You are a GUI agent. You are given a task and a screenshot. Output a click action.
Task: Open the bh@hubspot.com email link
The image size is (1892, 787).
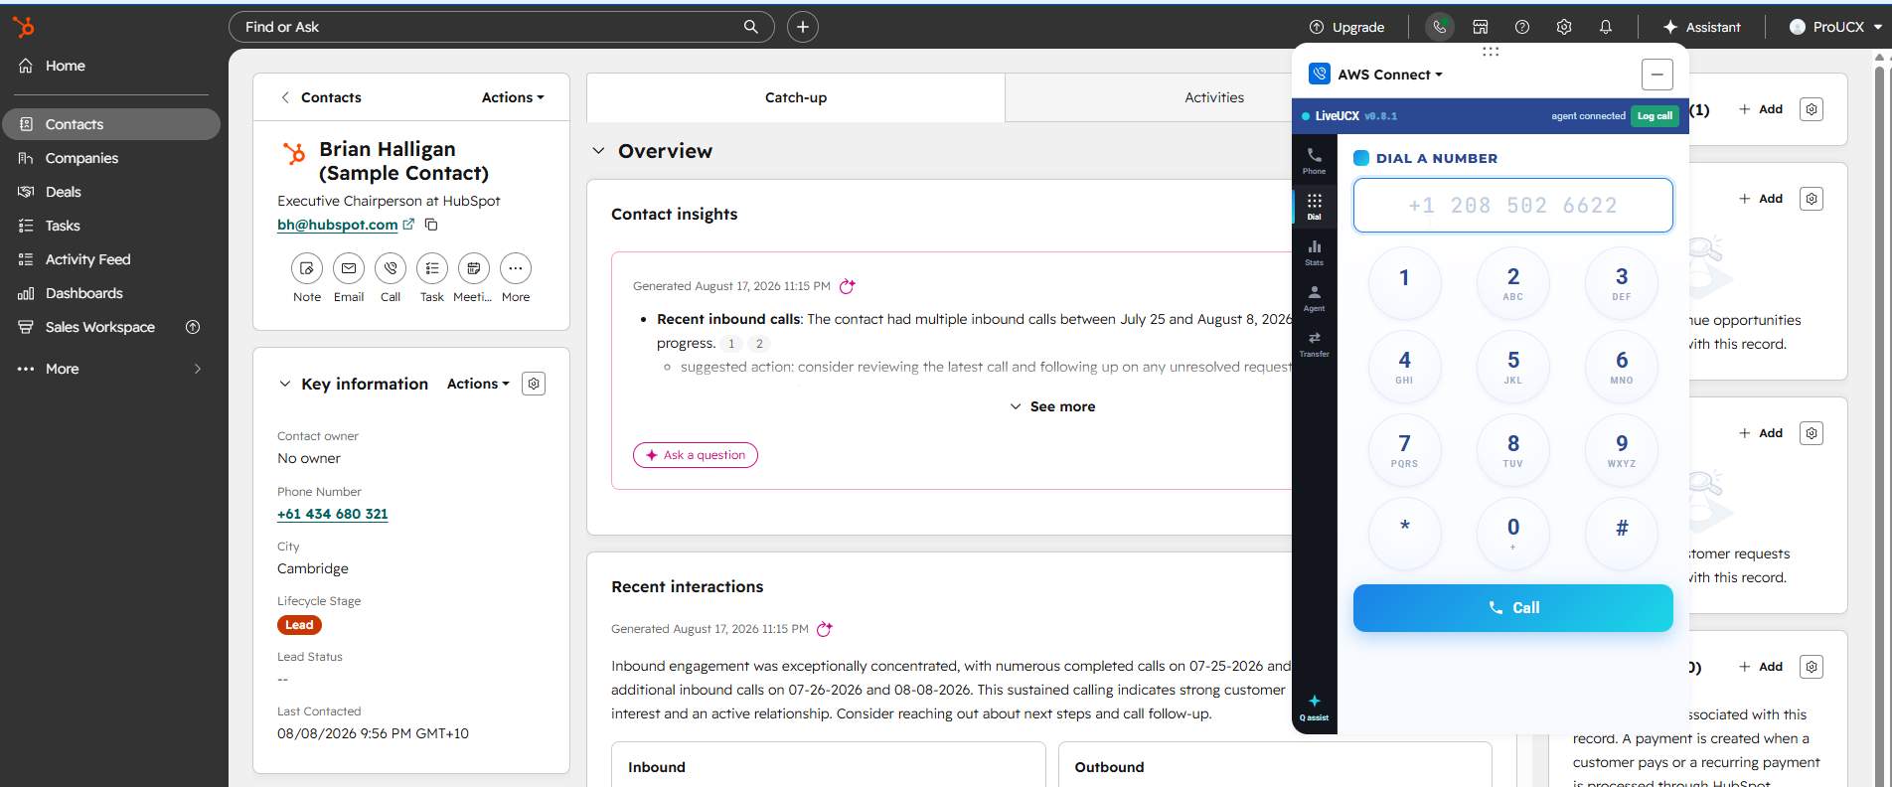(337, 225)
